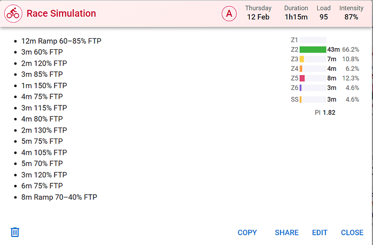Click the orange Z4 zone bar
This screenshot has width=373, height=245.
point(301,69)
